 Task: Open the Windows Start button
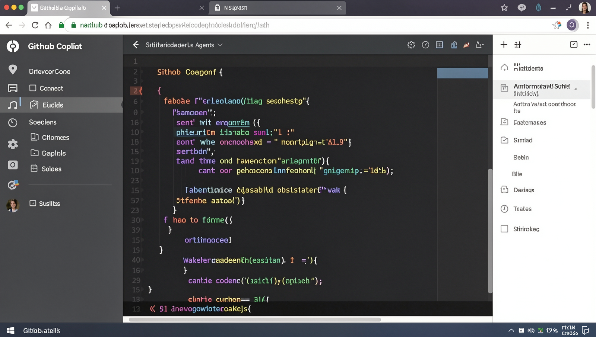tap(10, 330)
